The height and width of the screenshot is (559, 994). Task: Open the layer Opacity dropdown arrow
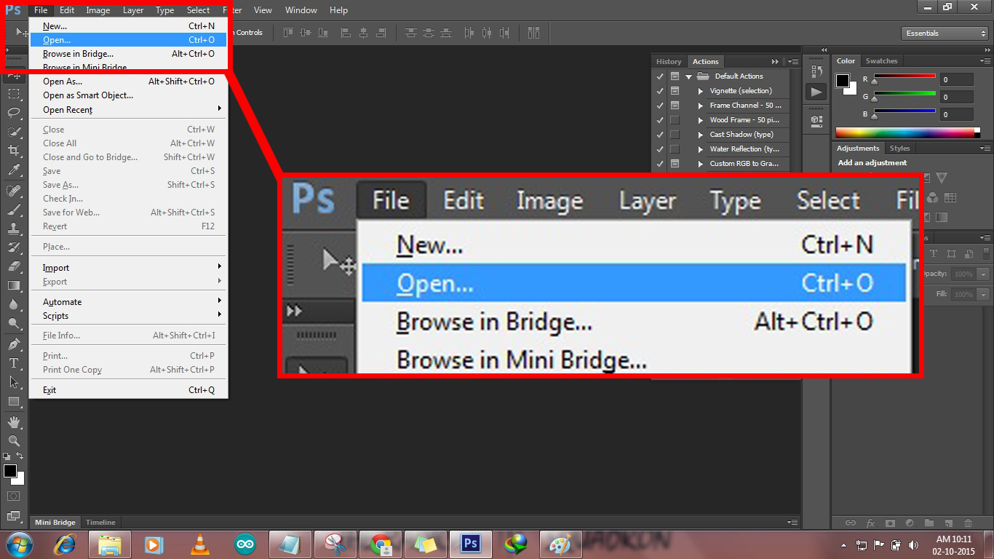[984, 274]
